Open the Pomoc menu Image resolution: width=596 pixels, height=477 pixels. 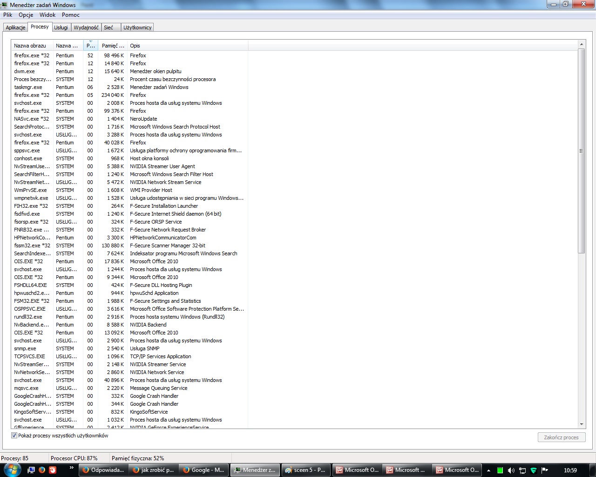point(71,15)
